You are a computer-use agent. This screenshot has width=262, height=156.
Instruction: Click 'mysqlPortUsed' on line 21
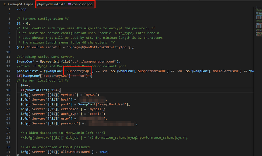click(x=112, y=104)
